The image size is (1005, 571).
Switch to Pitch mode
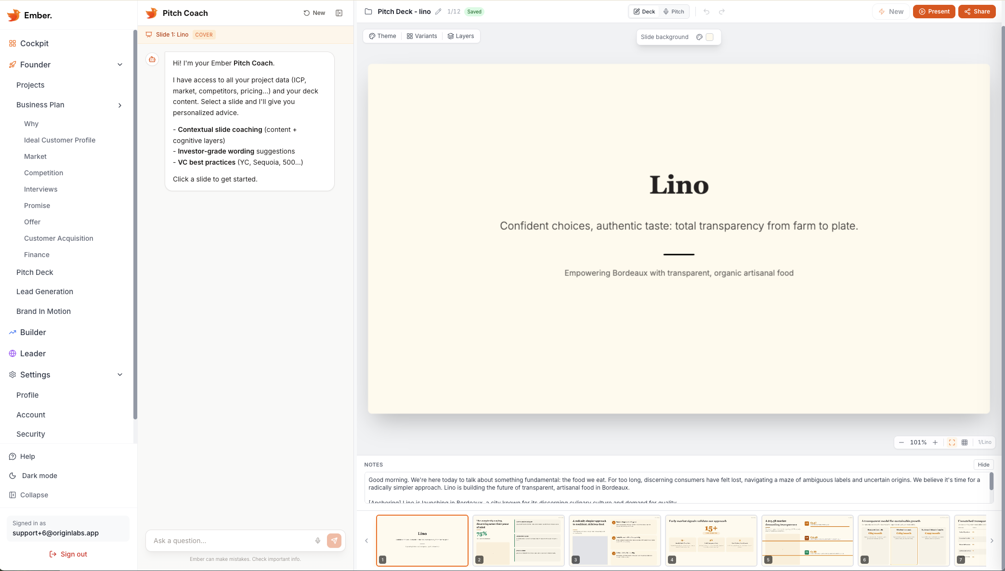(x=673, y=11)
